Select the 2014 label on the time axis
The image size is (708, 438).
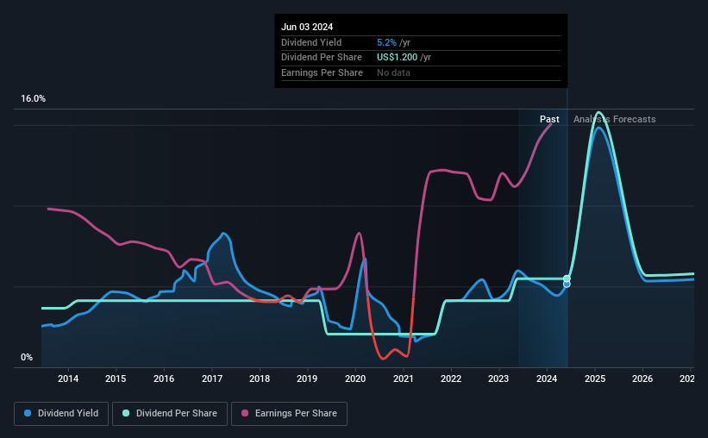point(68,379)
